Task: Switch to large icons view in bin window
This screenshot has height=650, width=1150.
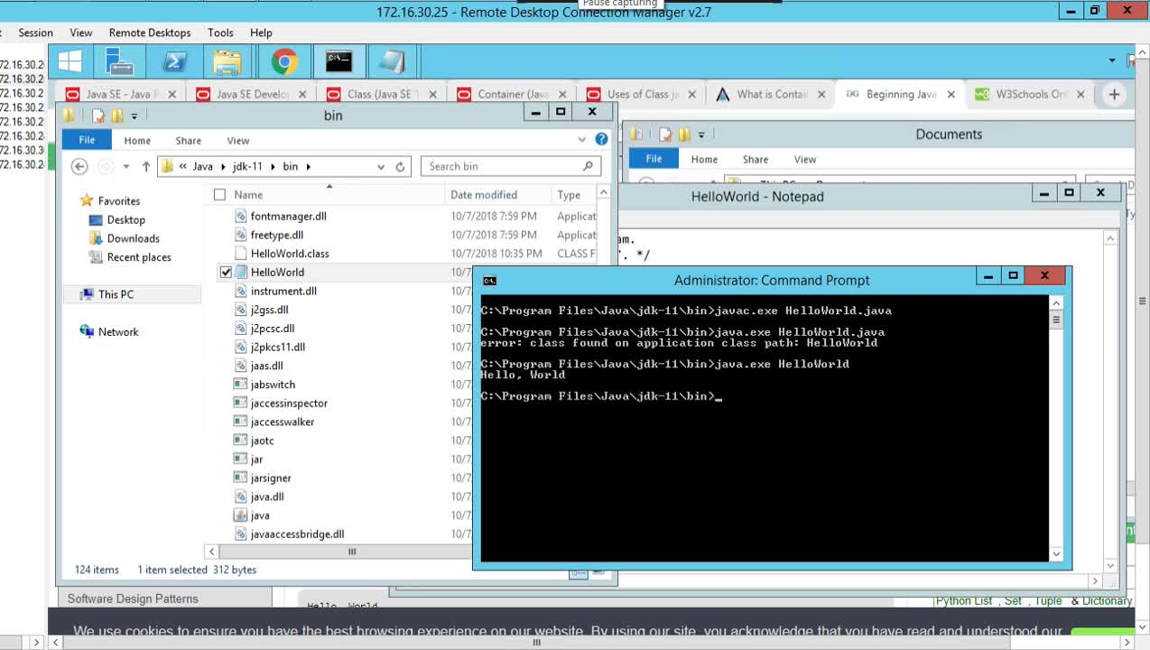Action: coord(598,572)
